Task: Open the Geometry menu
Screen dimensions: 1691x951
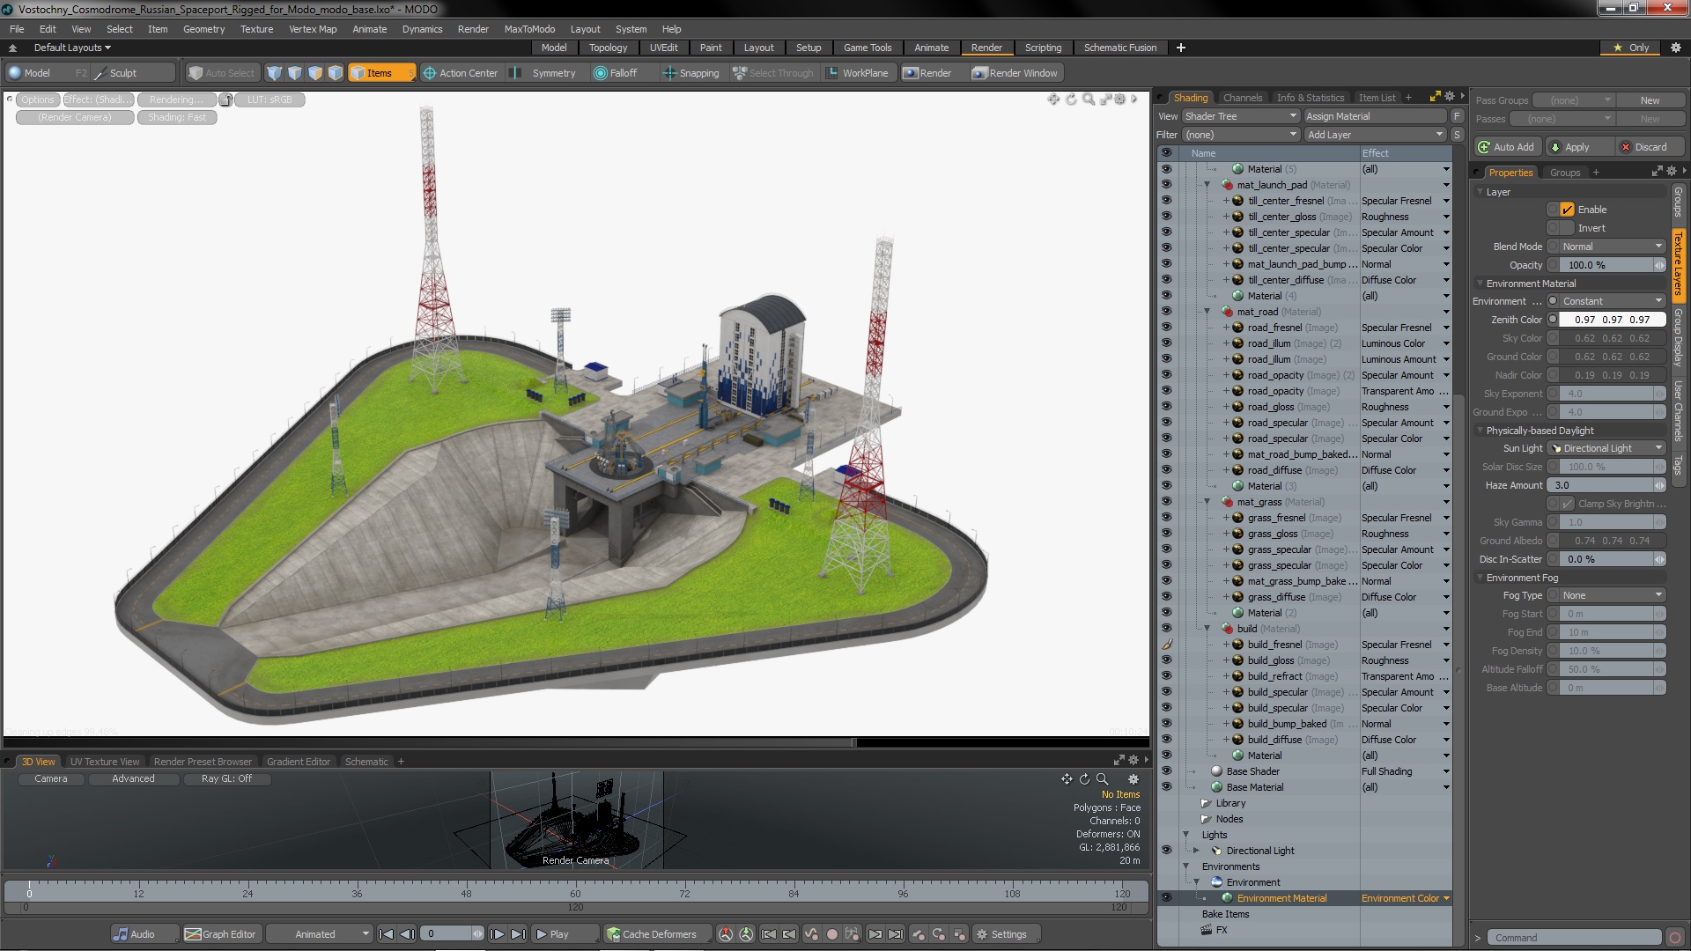Action: (203, 29)
